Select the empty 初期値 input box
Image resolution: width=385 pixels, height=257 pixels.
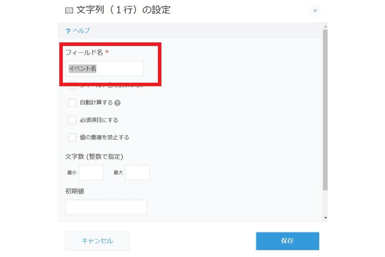106,207
